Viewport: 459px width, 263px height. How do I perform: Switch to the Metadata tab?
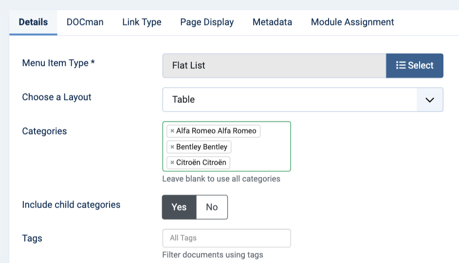(x=272, y=22)
